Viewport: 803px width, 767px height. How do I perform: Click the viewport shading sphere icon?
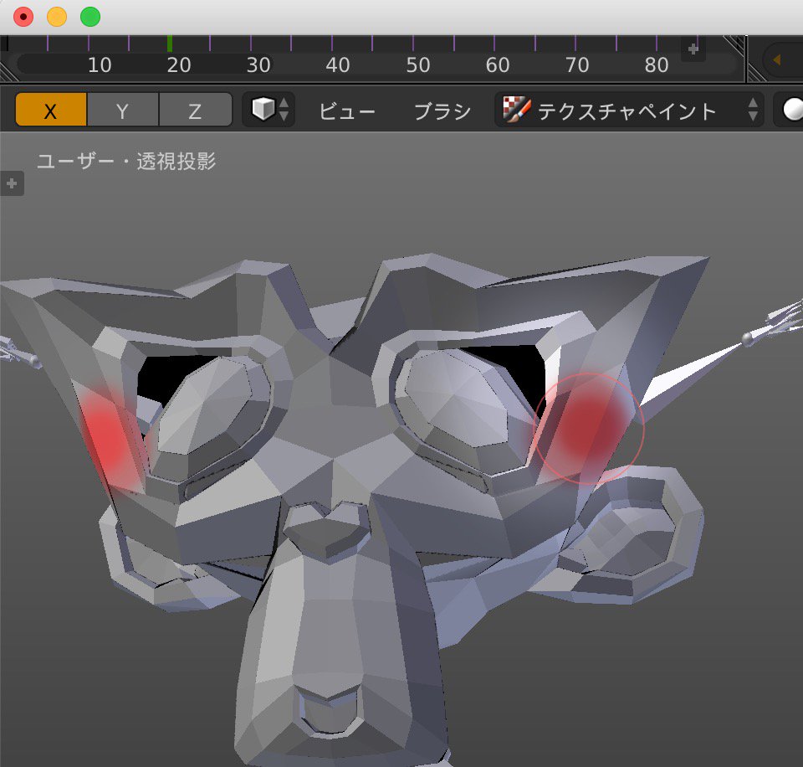(792, 109)
